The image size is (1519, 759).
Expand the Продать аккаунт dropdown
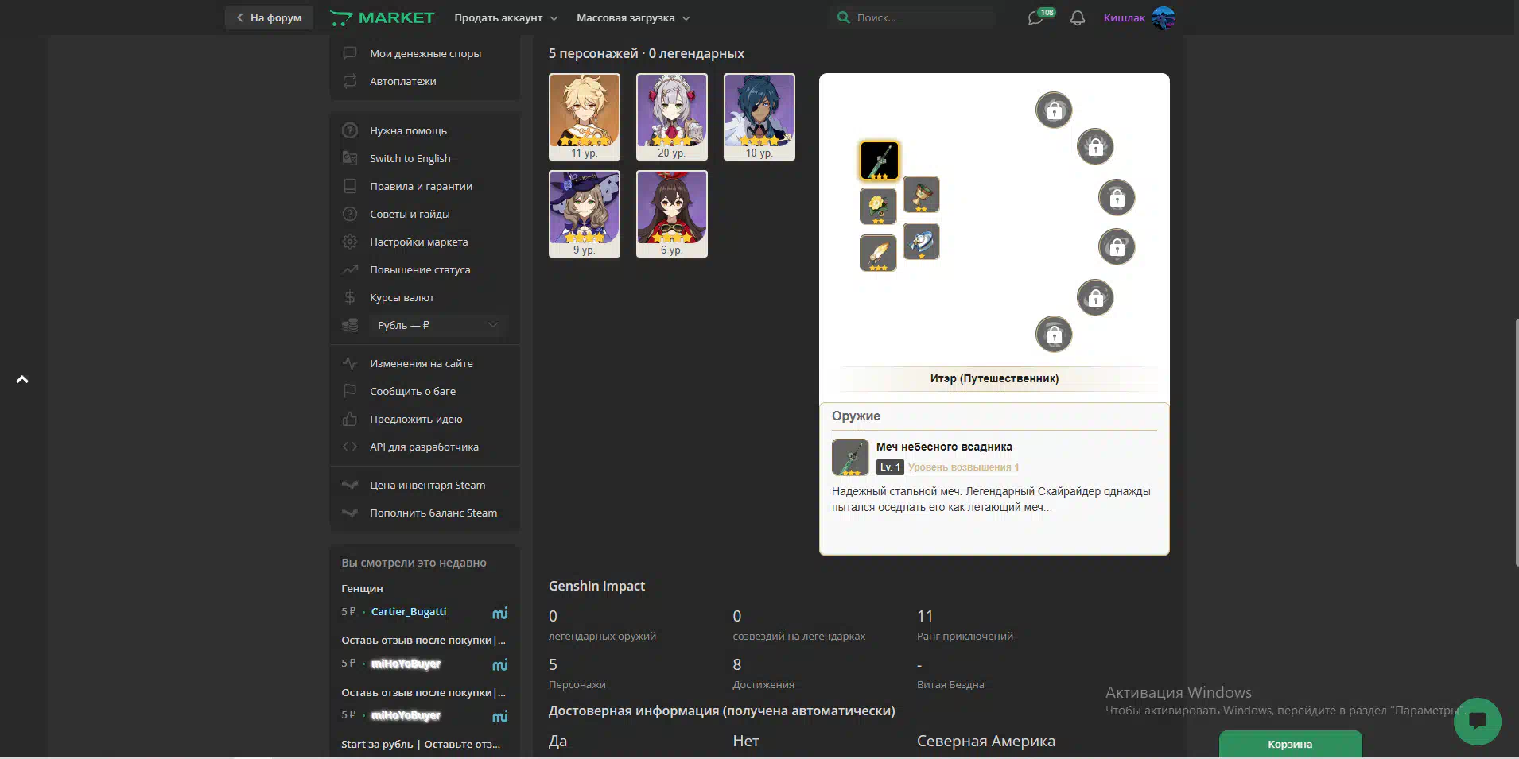tap(506, 17)
